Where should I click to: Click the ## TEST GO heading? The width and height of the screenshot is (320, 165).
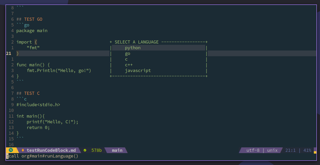[29, 19]
